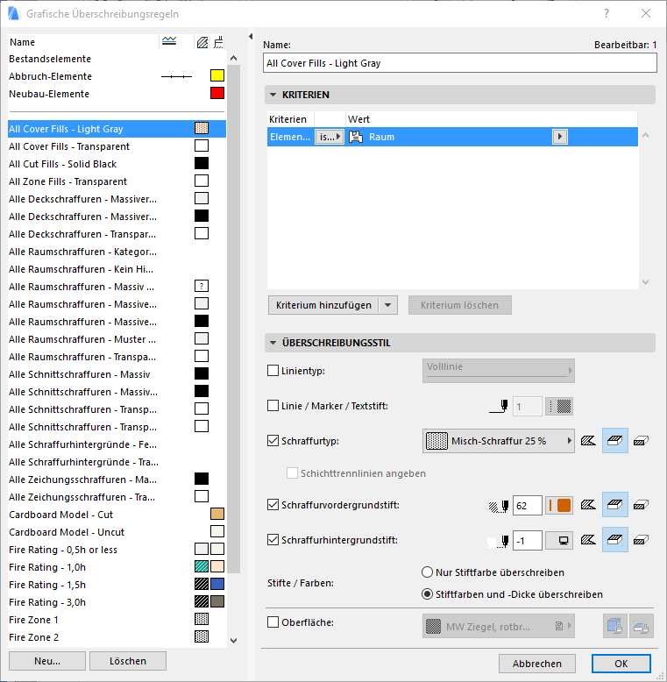The width and height of the screenshot is (667, 682).
Task: Open the Misch-Schraffur 25 % fill dropdown
Action: point(499,441)
